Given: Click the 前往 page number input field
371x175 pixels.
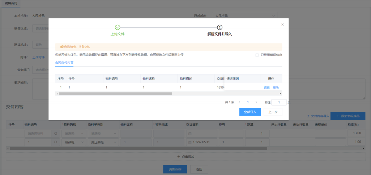Looking at the screenshot, I should (279, 102).
